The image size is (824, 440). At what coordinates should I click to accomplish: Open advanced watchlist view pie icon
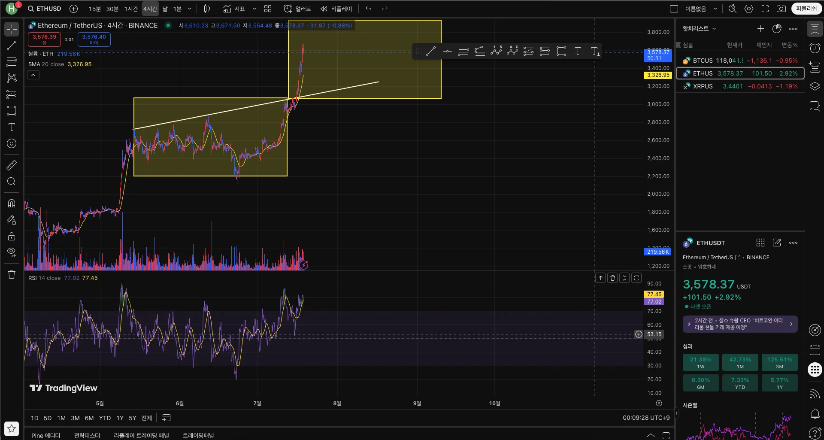(777, 29)
